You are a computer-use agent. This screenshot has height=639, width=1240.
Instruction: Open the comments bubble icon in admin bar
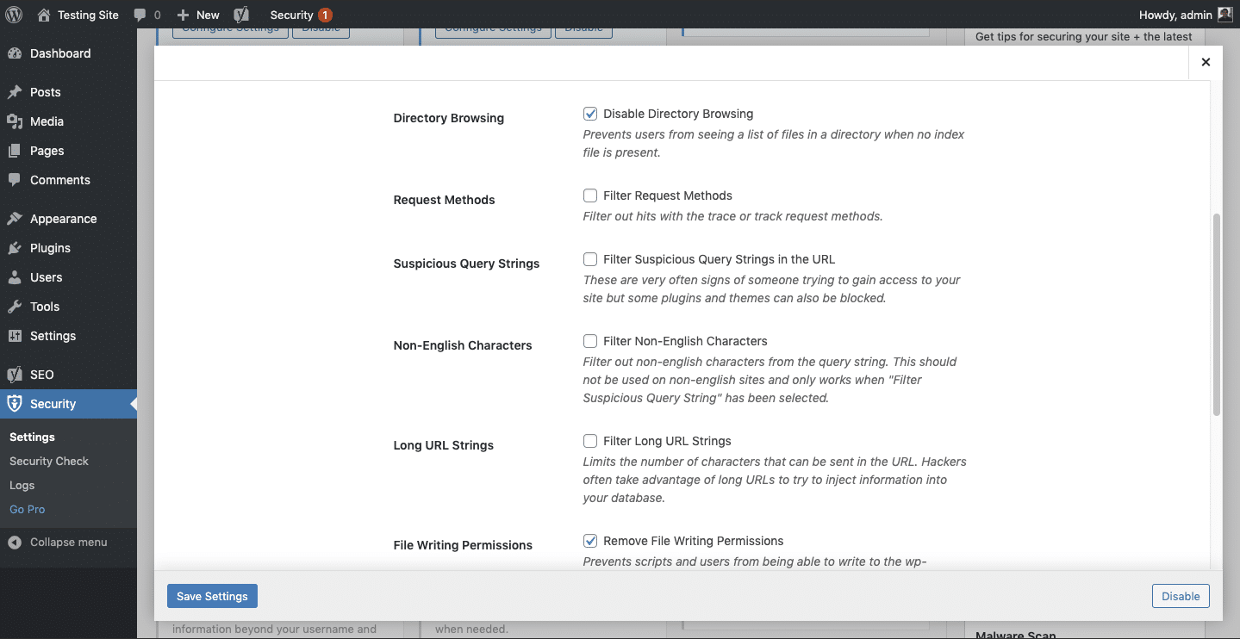click(x=140, y=15)
